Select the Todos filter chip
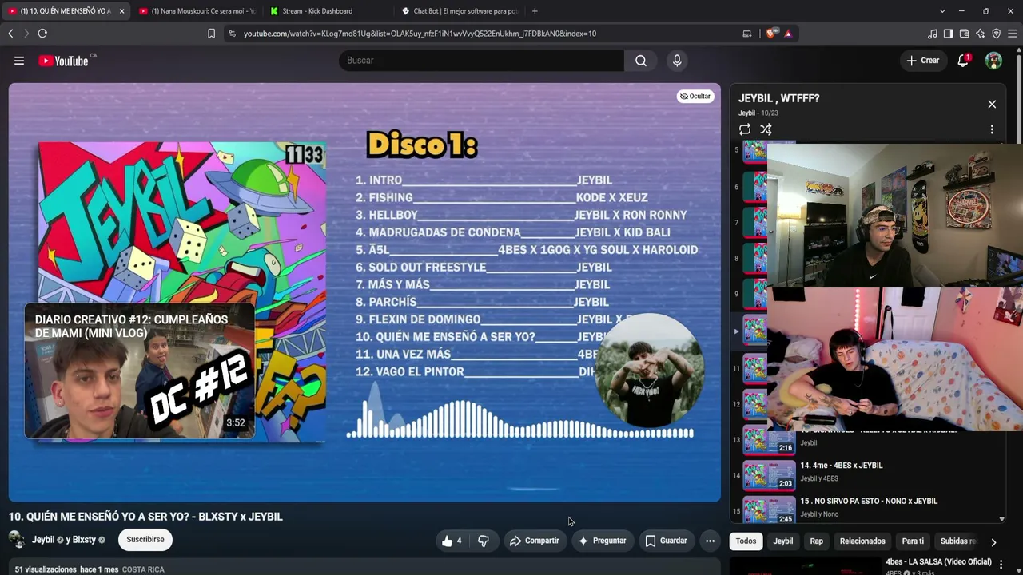Image resolution: width=1023 pixels, height=575 pixels. (x=746, y=541)
